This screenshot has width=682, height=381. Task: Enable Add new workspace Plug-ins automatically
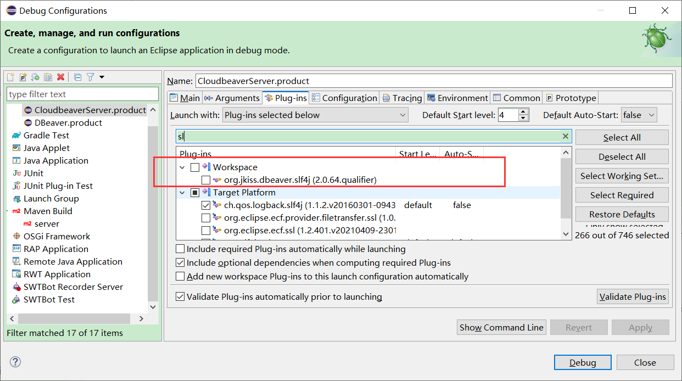pos(180,276)
